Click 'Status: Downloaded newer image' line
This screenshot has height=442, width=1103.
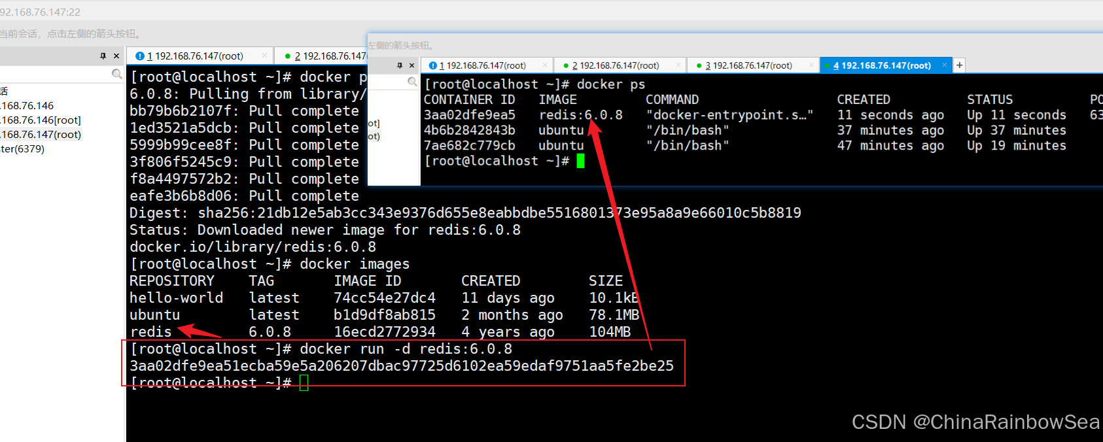[325, 230]
